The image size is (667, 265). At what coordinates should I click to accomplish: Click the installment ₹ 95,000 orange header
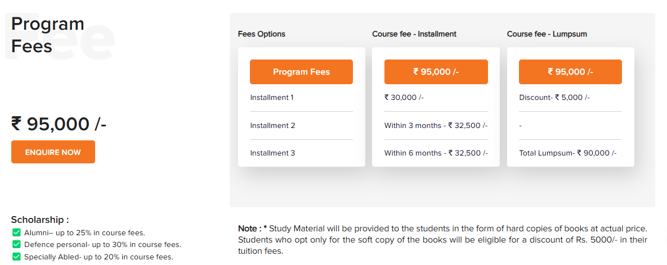tap(436, 72)
